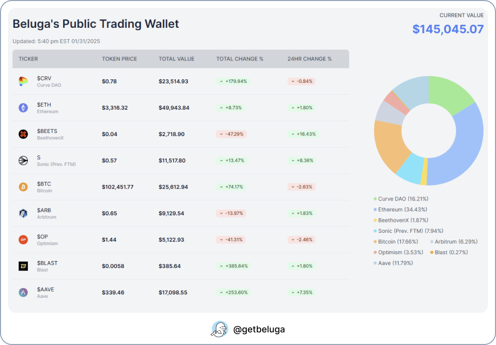Click the $ETH ticker label
This screenshot has width=496, height=345.
[x=44, y=105]
